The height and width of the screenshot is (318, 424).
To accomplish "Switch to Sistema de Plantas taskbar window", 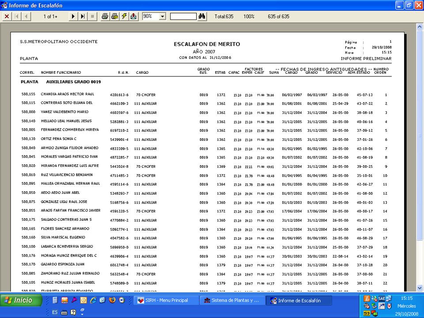I will pyautogui.click(x=233, y=300).
